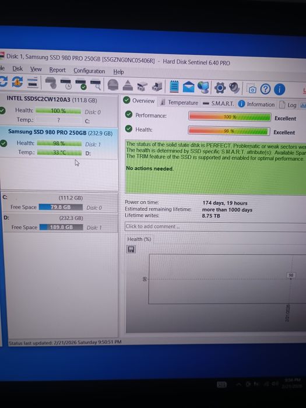306x408 pixels.
Task: Switch to the Information tab
Action: pos(256,104)
